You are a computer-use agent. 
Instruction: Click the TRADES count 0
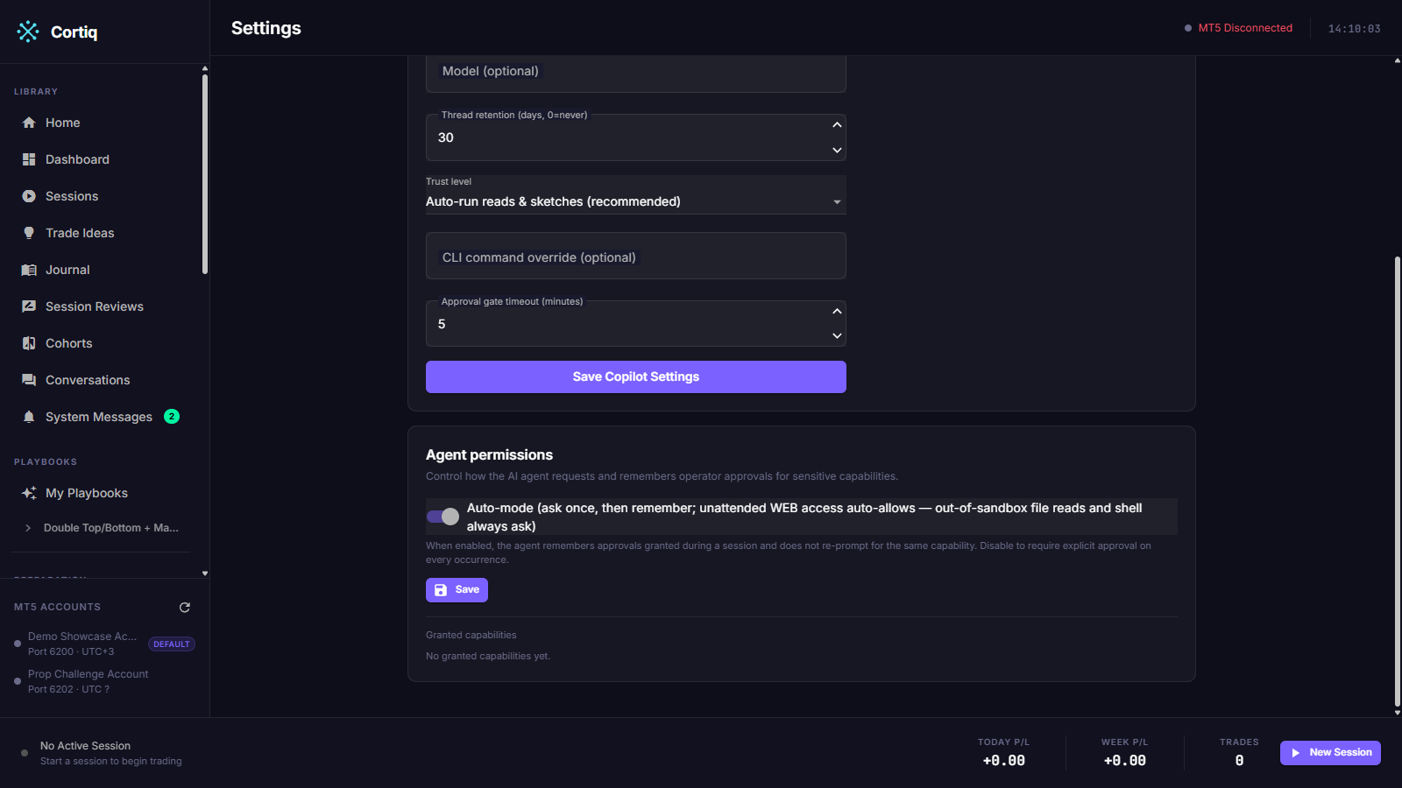[x=1239, y=761]
